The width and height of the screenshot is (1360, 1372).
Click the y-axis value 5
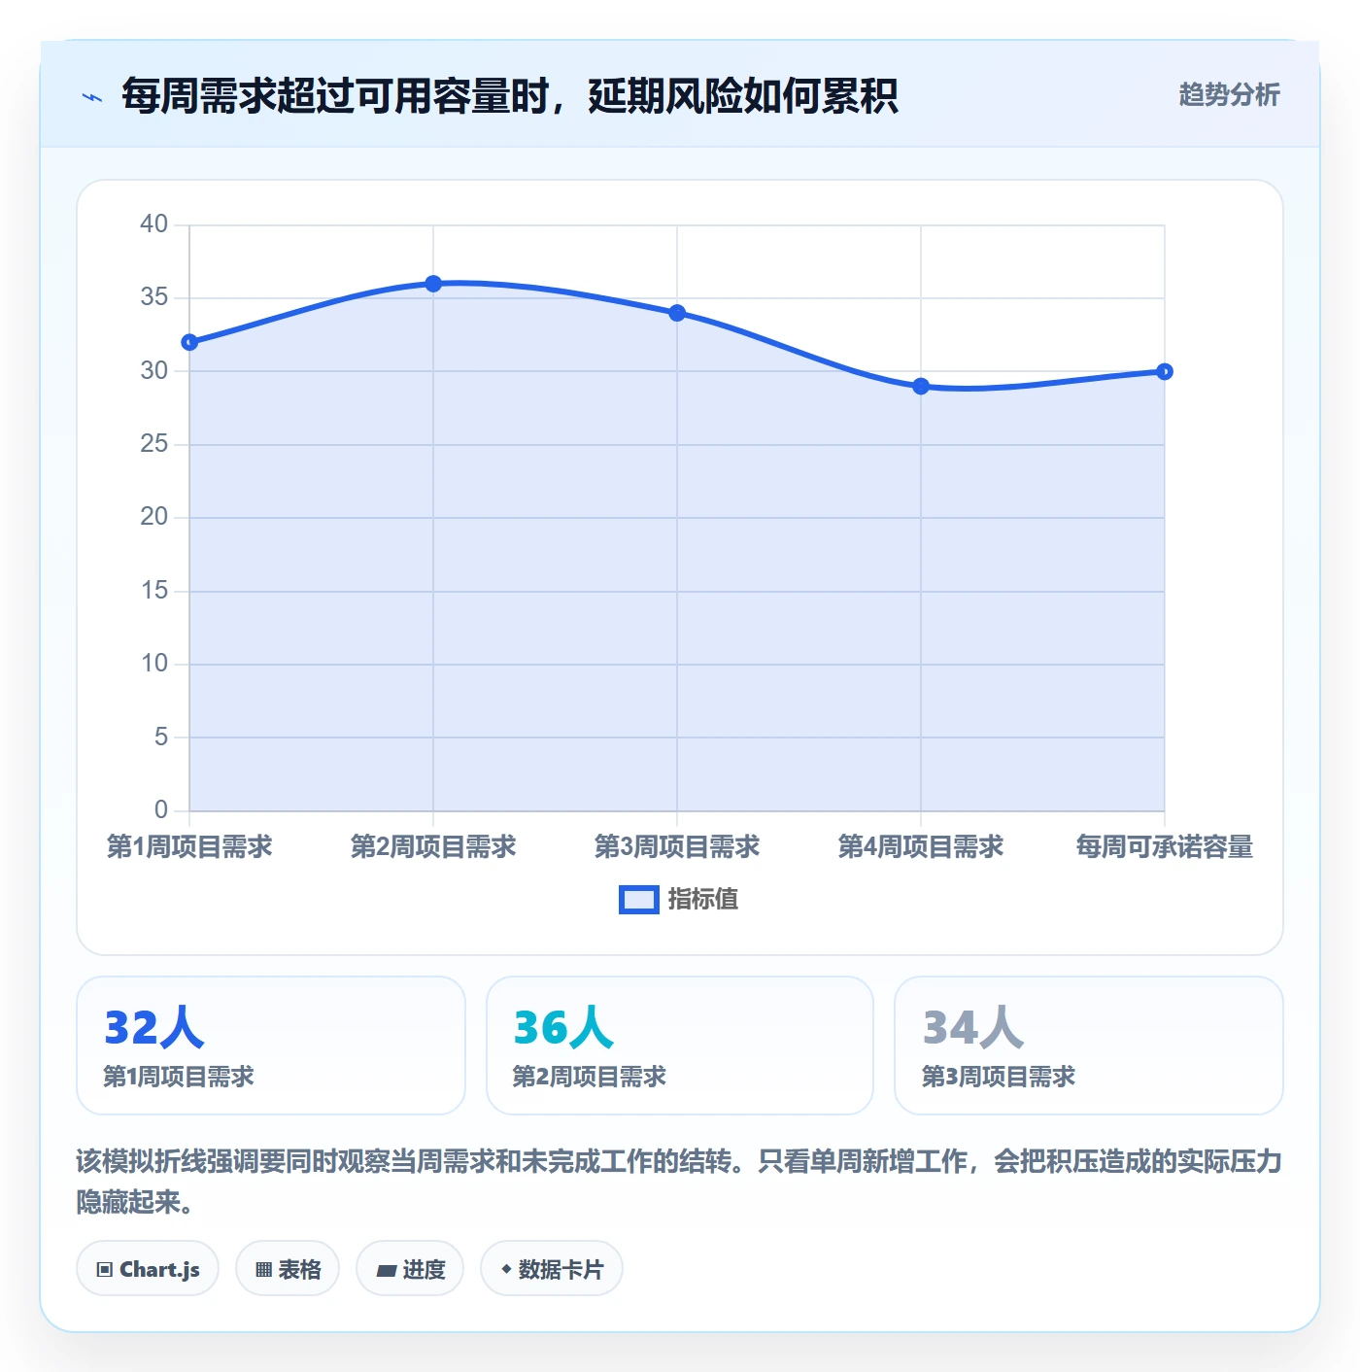[161, 737]
